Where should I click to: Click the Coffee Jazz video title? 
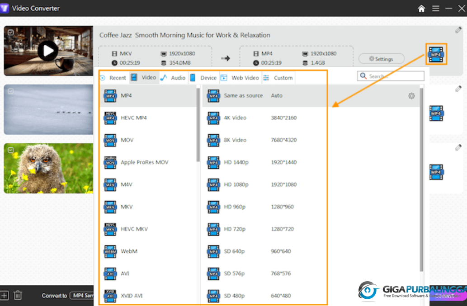(x=184, y=35)
